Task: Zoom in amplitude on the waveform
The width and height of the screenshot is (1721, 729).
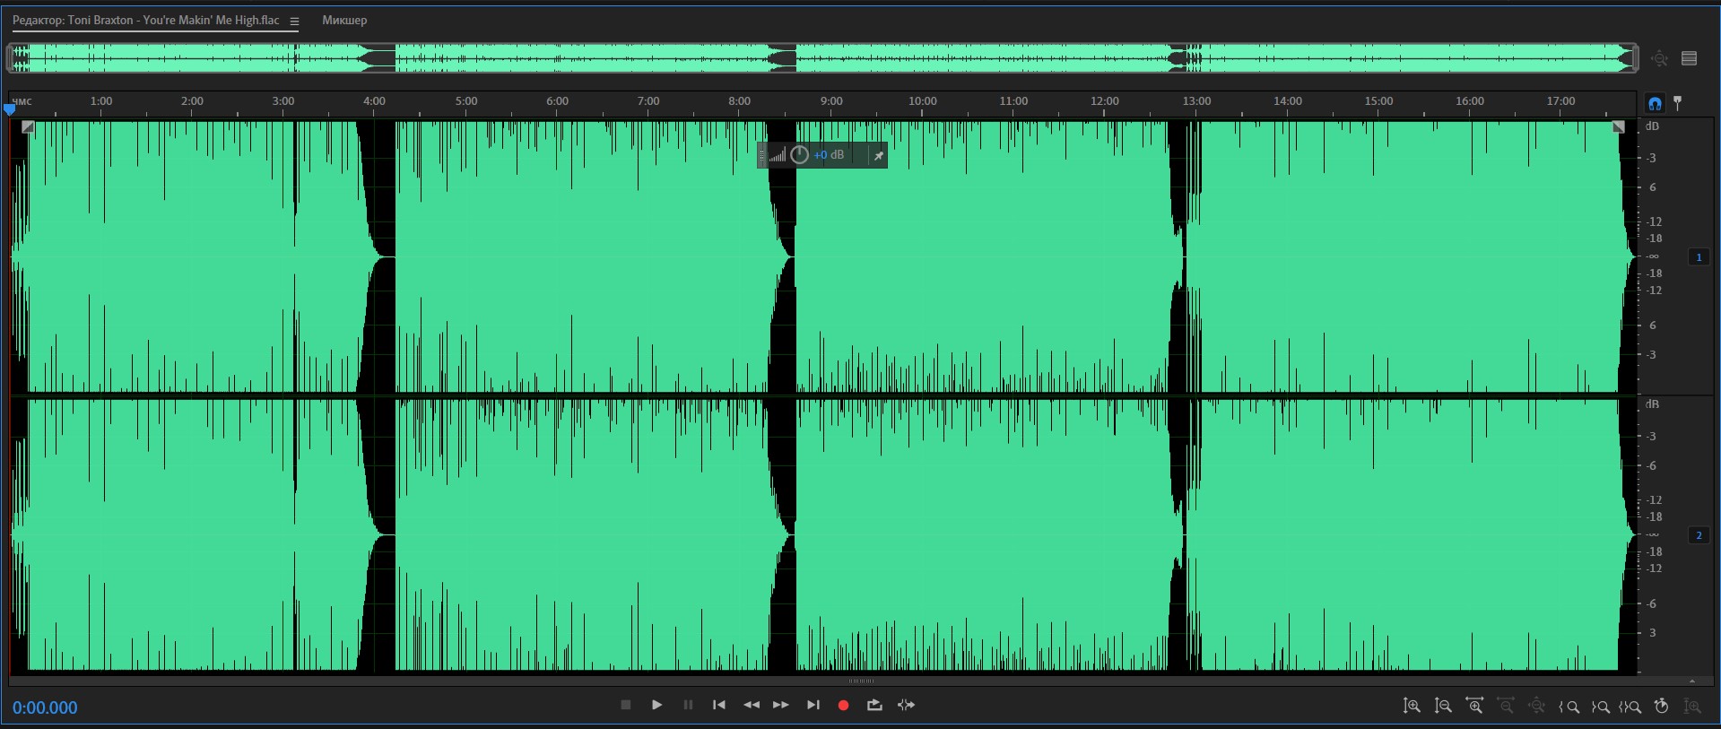Action: click(1412, 707)
